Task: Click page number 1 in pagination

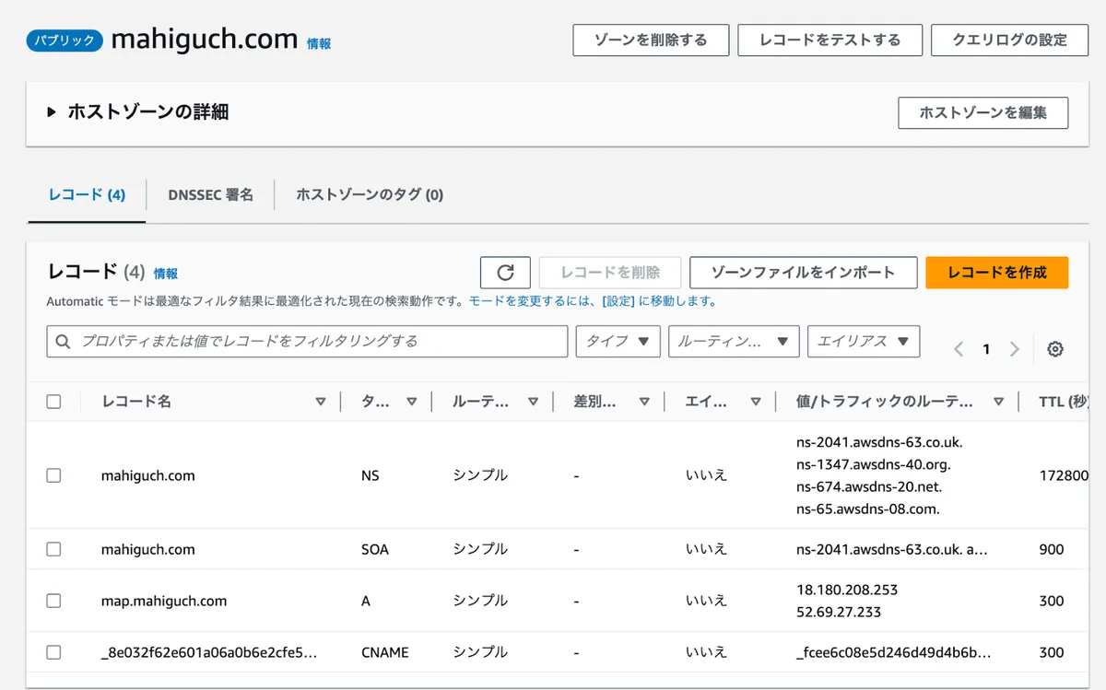Action: point(986,349)
